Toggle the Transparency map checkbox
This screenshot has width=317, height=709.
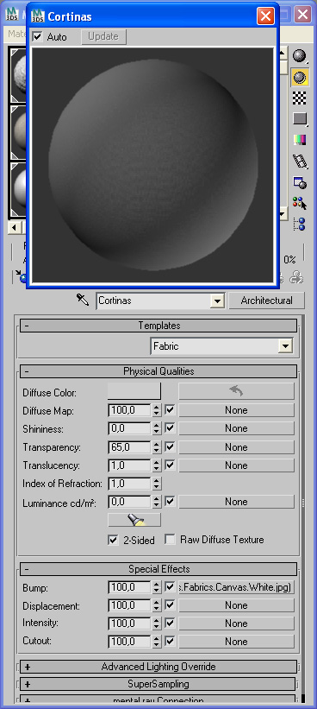point(170,447)
